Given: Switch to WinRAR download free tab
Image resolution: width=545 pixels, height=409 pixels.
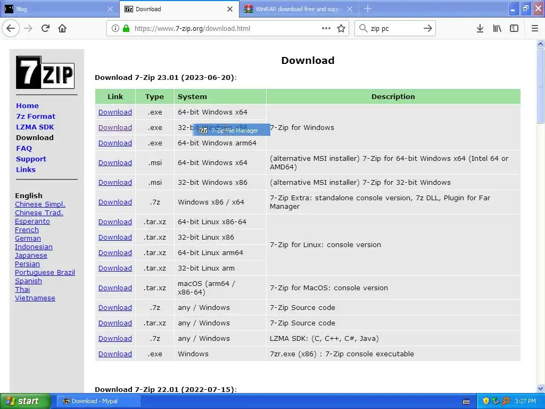Looking at the screenshot, I should coord(298,9).
